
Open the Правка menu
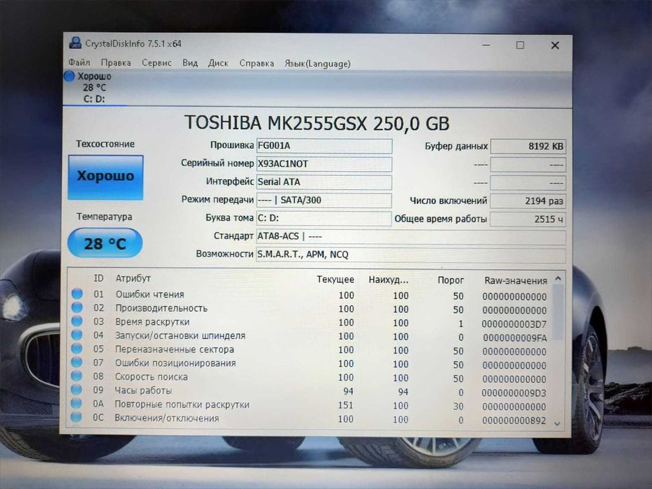click(x=115, y=63)
